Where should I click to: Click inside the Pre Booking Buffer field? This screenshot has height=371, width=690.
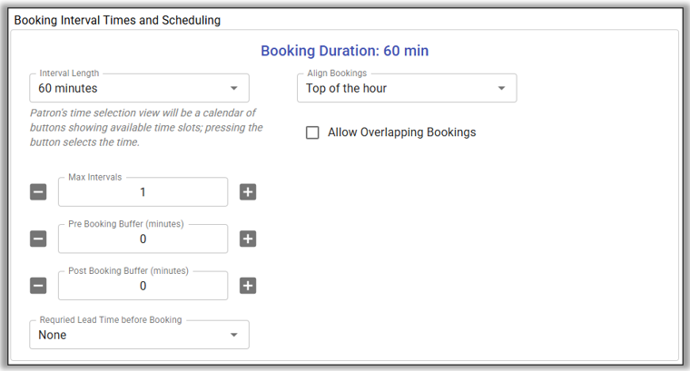(143, 239)
